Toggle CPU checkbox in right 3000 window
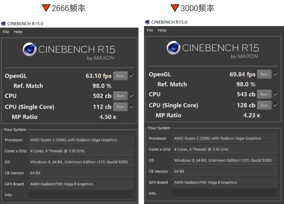Viewport: 284px width, 204px height. pos(276,94)
